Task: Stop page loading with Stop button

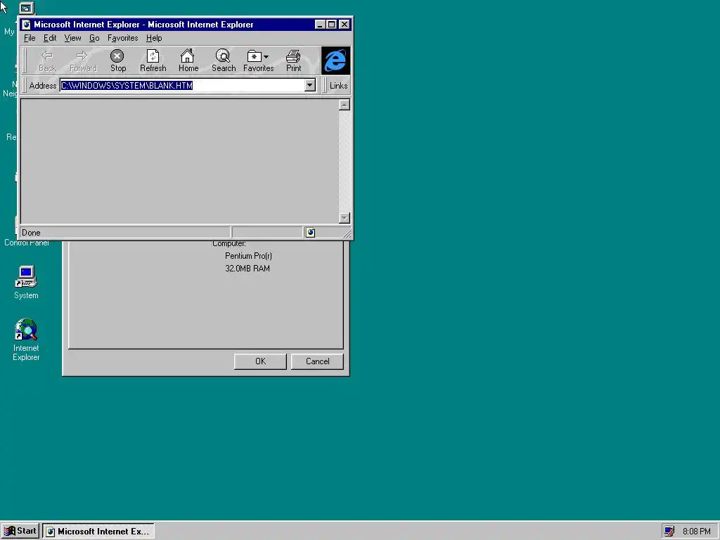Action: 117,60
